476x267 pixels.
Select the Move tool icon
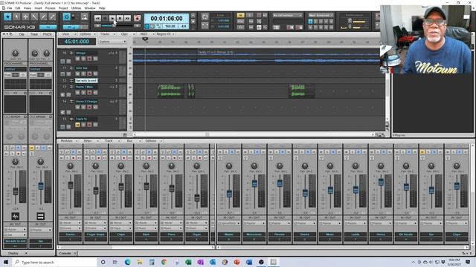point(25,17)
